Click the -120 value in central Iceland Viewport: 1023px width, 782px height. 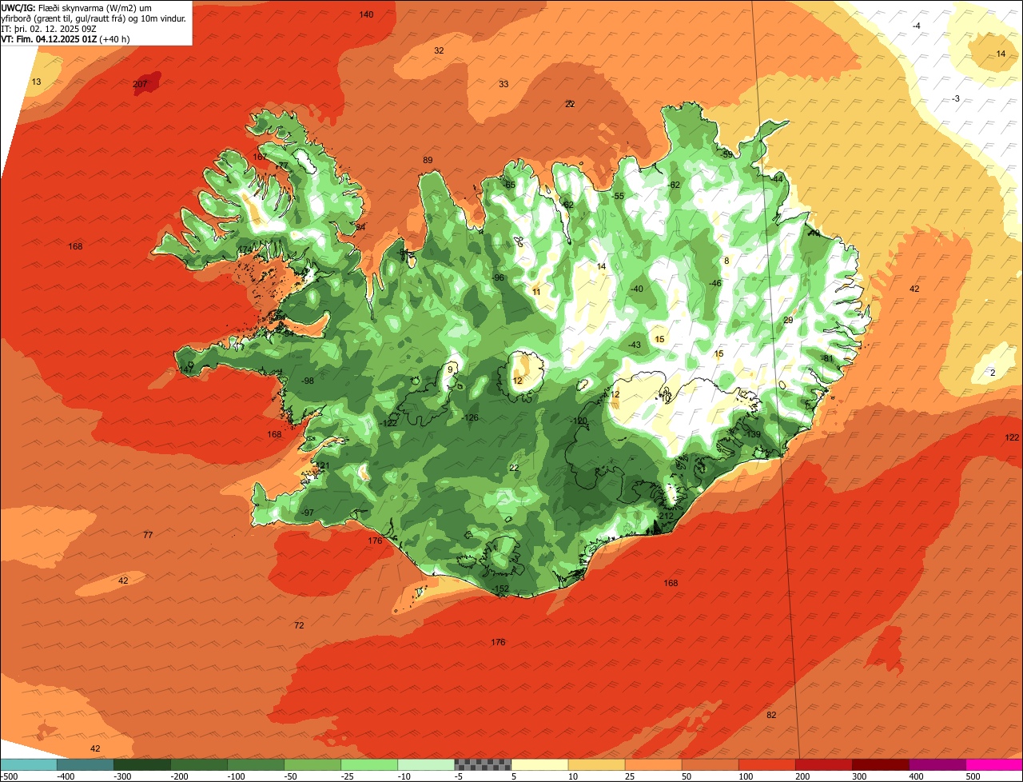click(579, 421)
